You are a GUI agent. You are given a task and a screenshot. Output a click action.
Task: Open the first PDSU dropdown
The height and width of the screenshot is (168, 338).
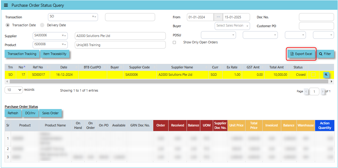point(218,35)
